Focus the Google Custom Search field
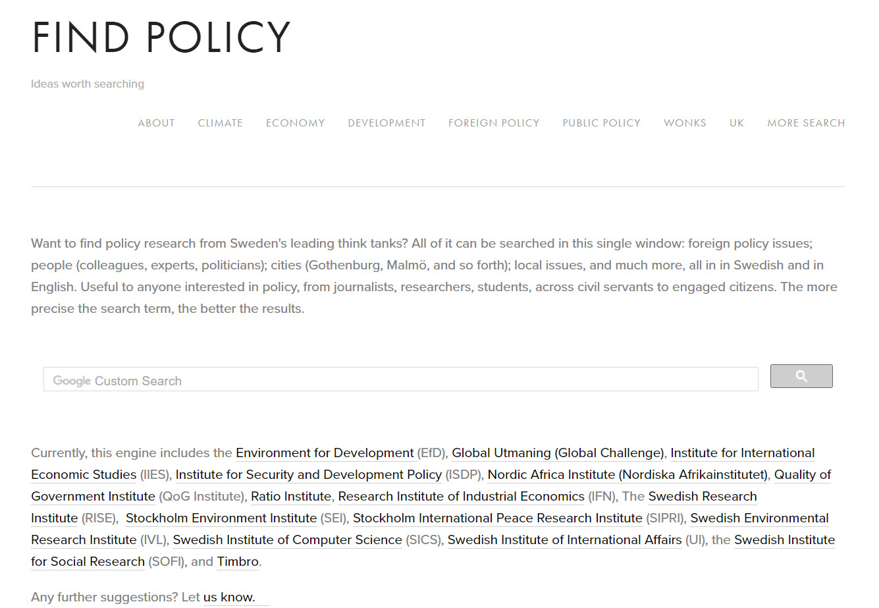Viewport: 879px width, 608px height. (x=400, y=379)
